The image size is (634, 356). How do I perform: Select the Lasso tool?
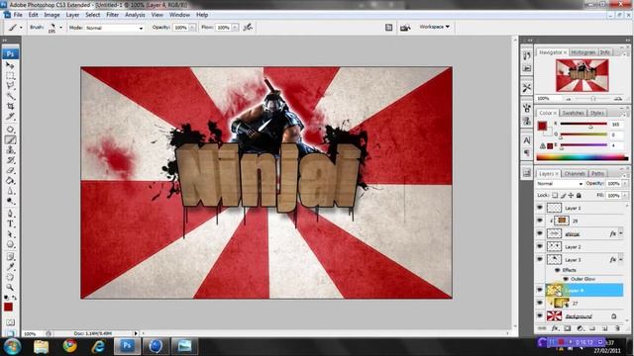(x=10, y=86)
